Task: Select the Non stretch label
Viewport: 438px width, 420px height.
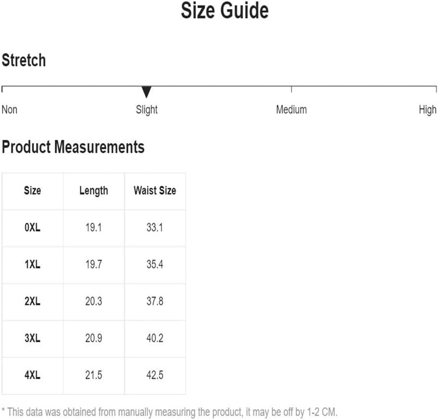Action: coord(10,110)
